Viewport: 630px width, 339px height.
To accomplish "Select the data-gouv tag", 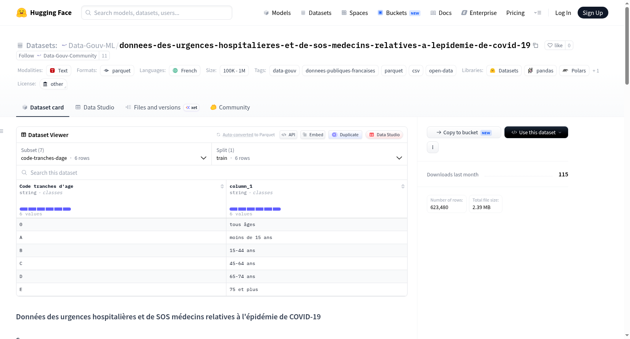I will pyautogui.click(x=284, y=70).
